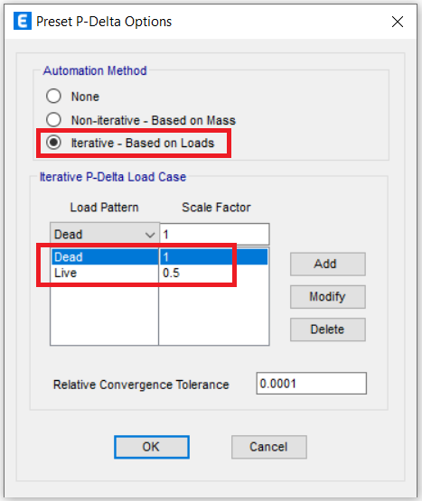Confirm settings with OK button
This screenshot has width=422, height=501.
[x=152, y=447]
